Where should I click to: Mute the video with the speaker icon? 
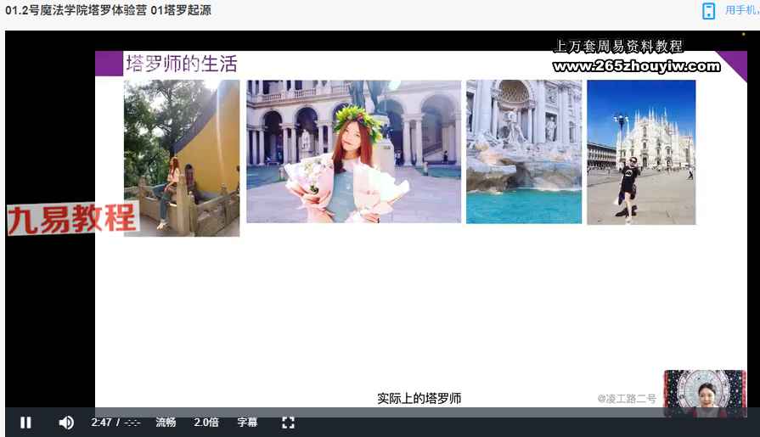(x=66, y=423)
